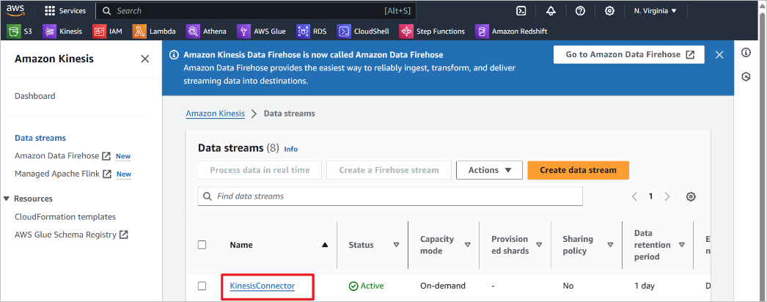Screen dimensions: 767x302
Task: Click the banner info icon
Action: click(x=174, y=55)
